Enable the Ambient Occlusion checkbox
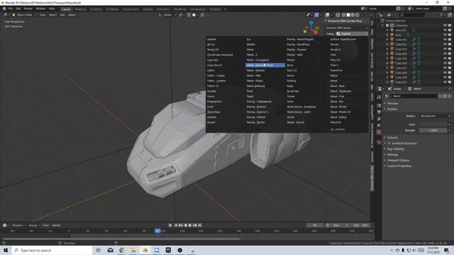Viewport: 454px width, 255px height. point(389,143)
